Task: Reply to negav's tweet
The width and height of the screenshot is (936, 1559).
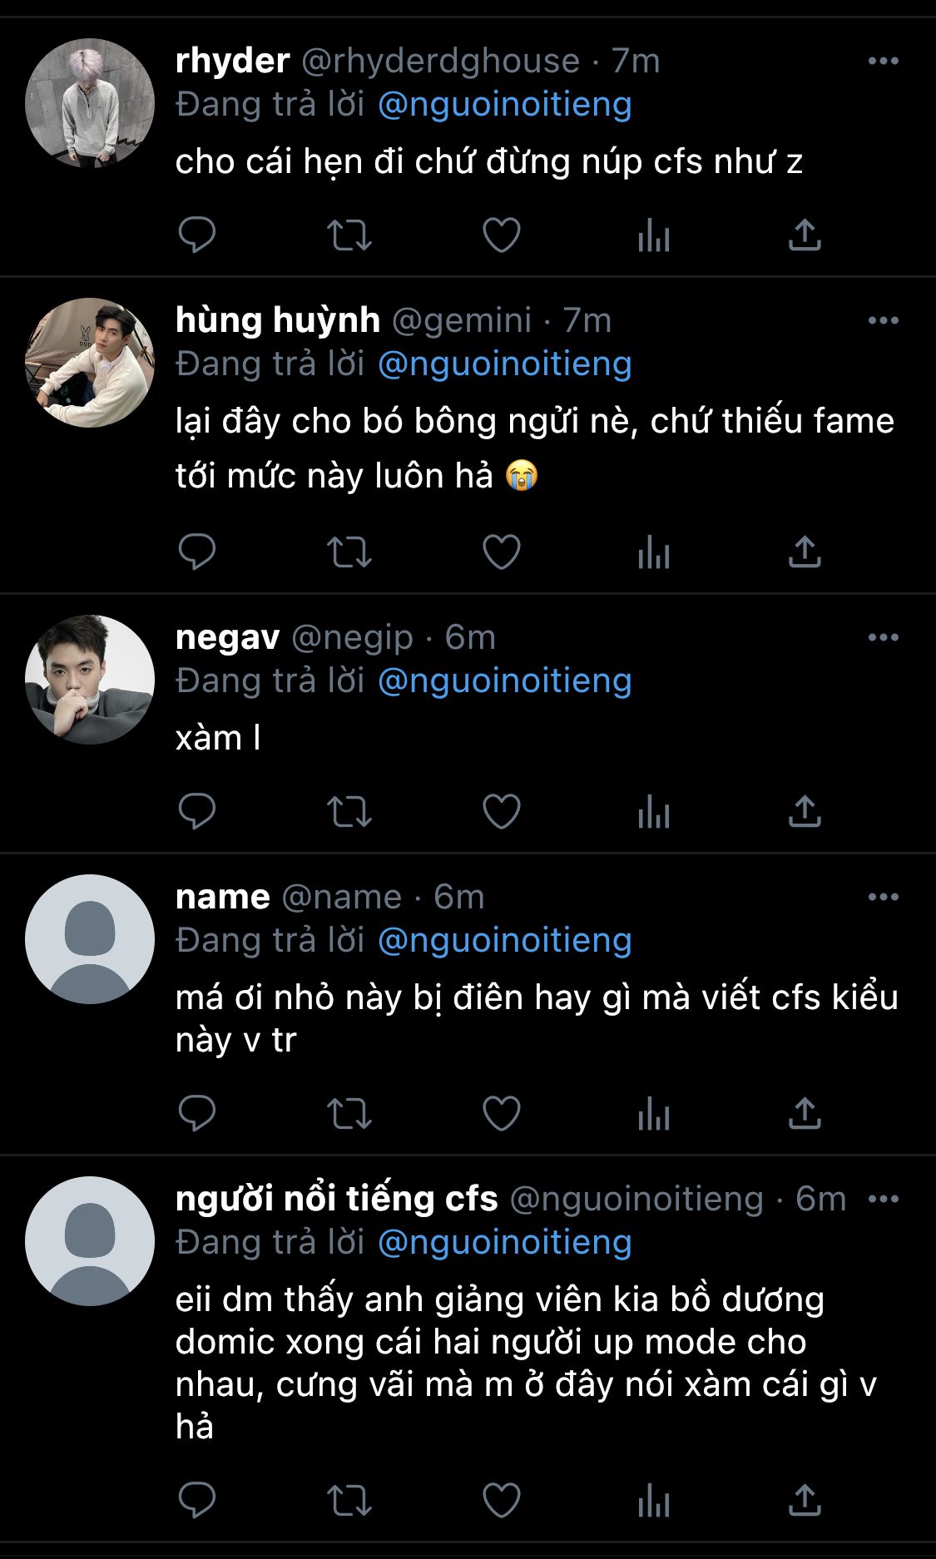Action: coord(197,812)
